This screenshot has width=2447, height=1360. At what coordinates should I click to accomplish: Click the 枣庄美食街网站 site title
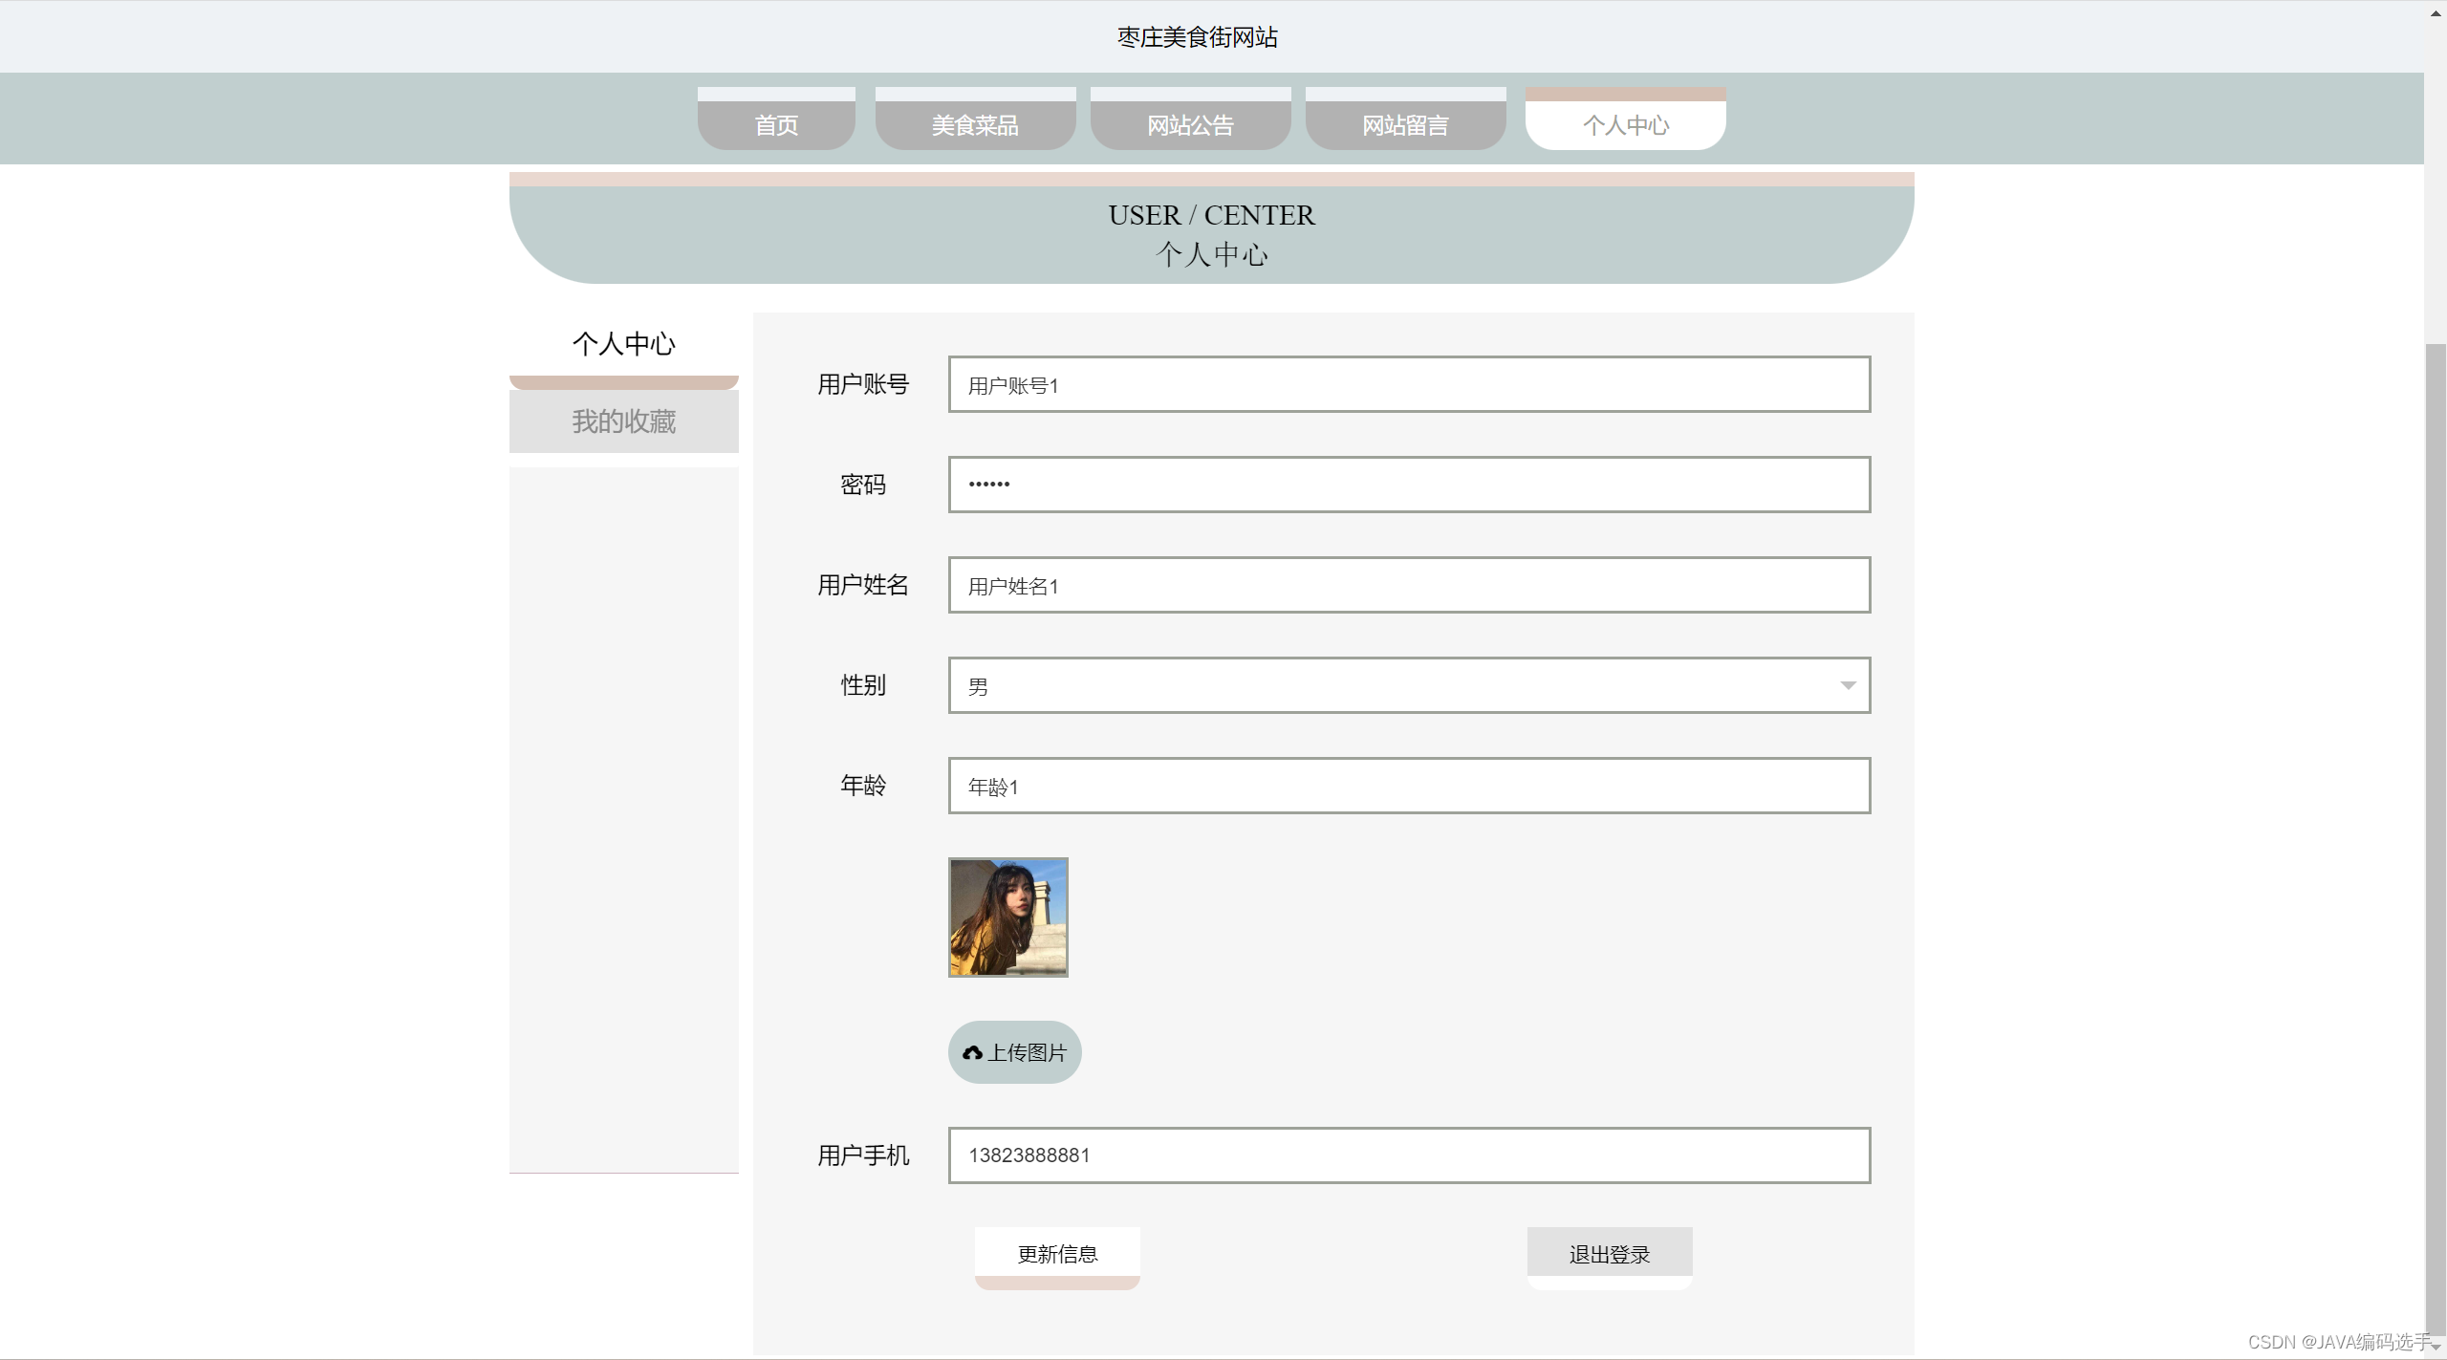(x=1196, y=37)
